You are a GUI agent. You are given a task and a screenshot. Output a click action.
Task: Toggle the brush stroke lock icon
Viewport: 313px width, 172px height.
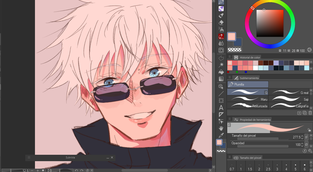point(309,130)
